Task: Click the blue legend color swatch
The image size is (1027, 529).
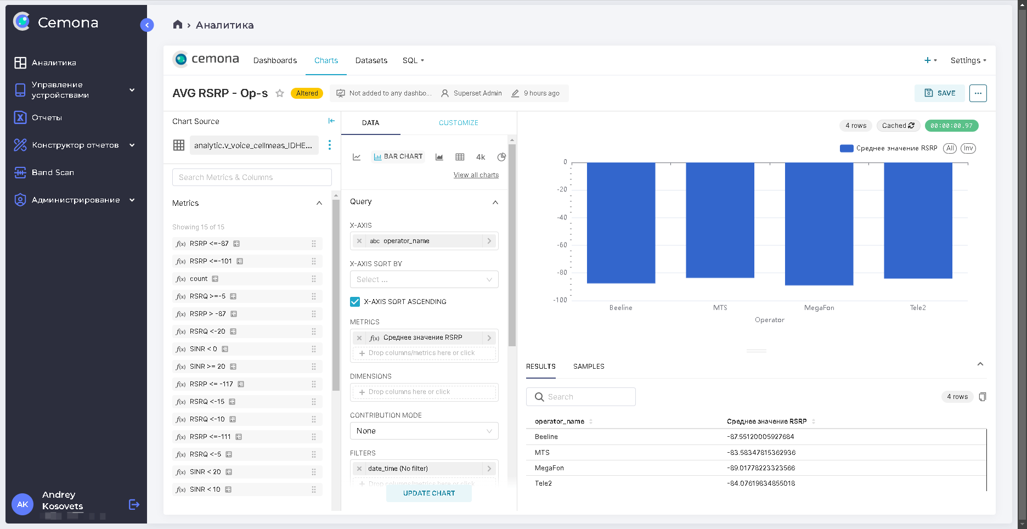Action: click(847, 148)
